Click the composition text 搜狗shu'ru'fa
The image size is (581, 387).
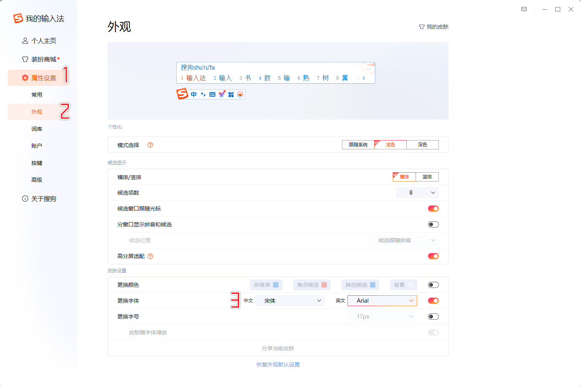pyautogui.click(x=198, y=67)
